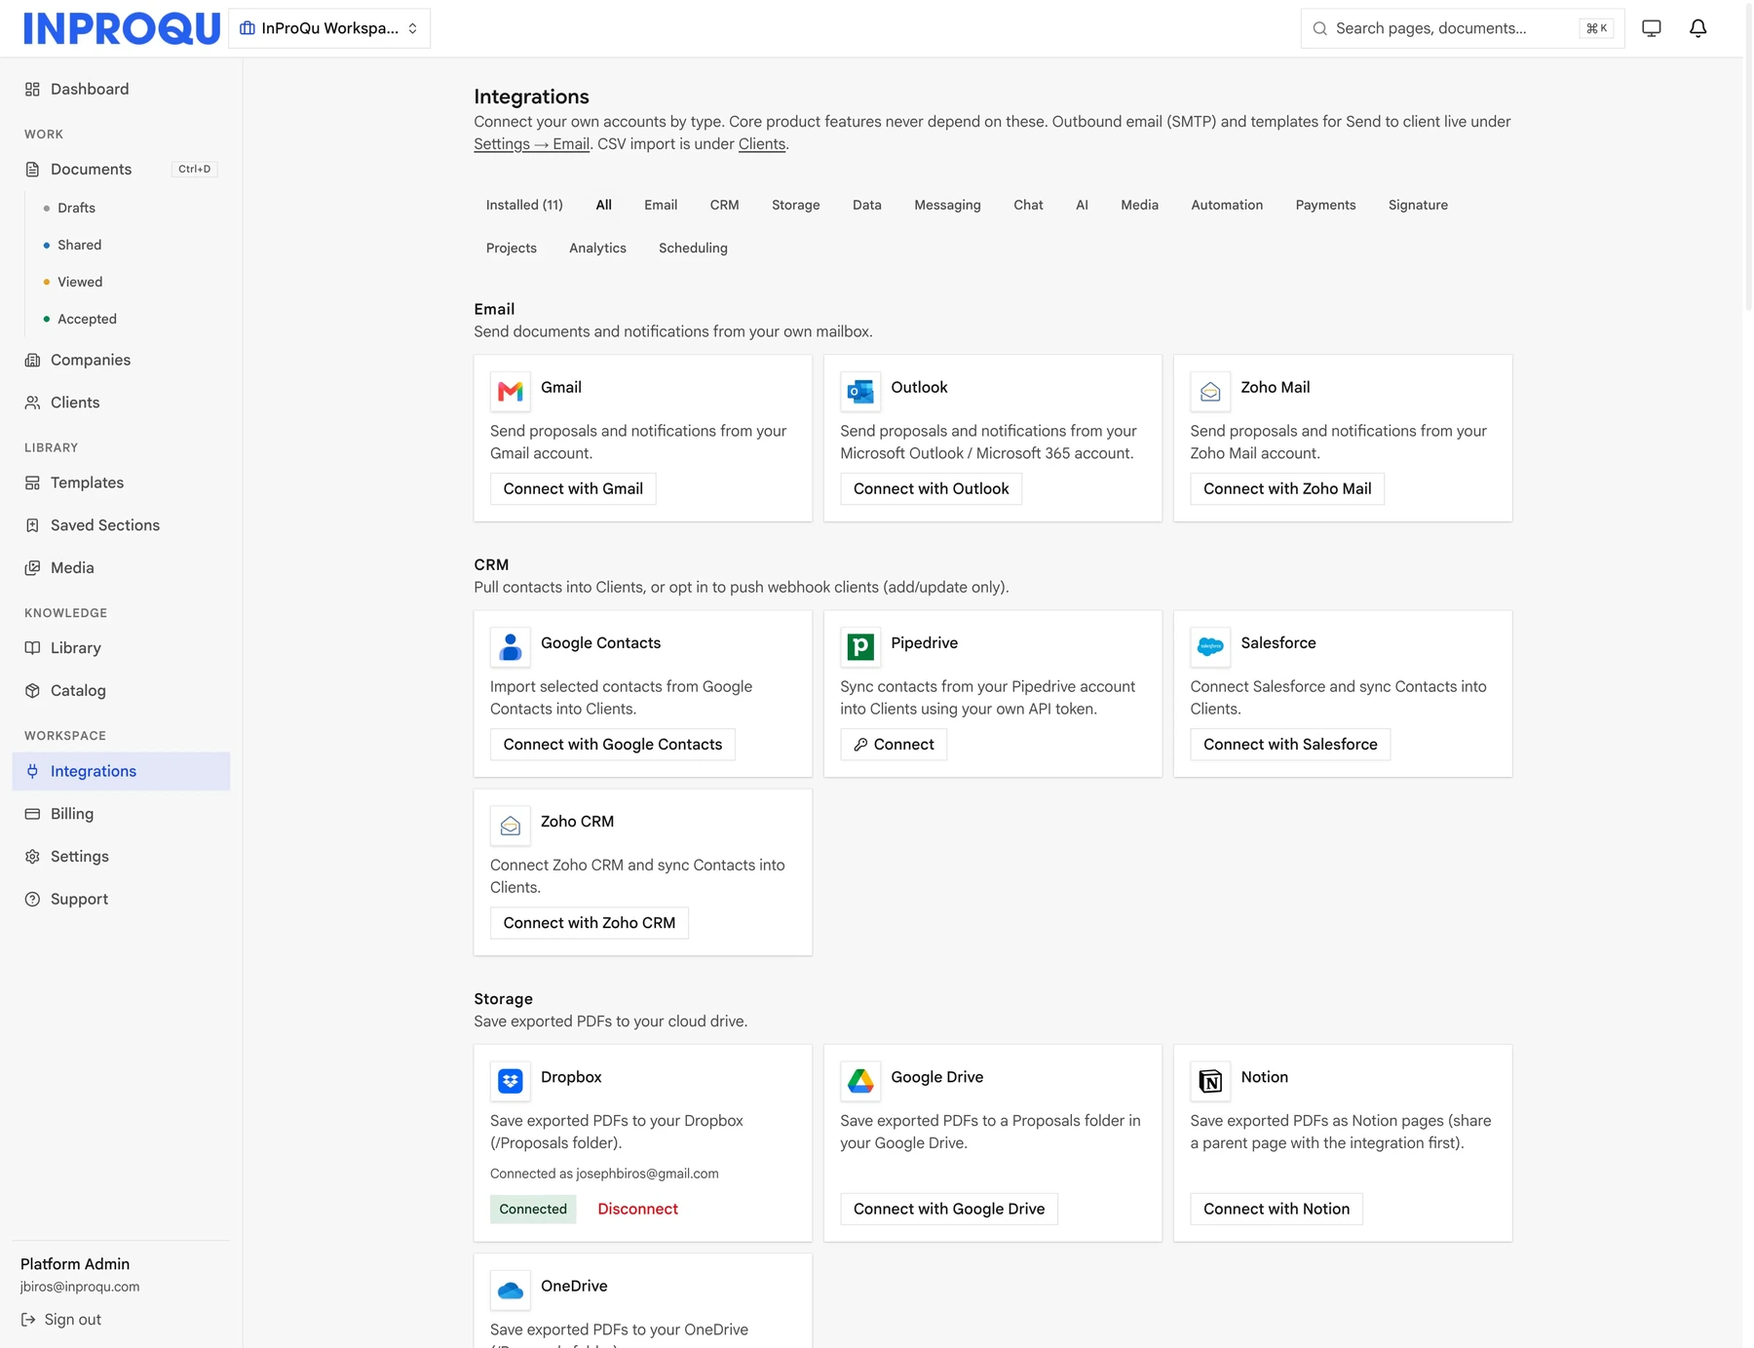Click the Billing card icon
Image resolution: width=1754 pixels, height=1348 pixels.
tap(32, 814)
